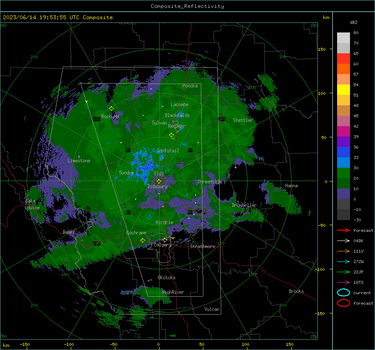Click the Blackfalds label
This screenshot has width=375, height=350.
[177, 115]
